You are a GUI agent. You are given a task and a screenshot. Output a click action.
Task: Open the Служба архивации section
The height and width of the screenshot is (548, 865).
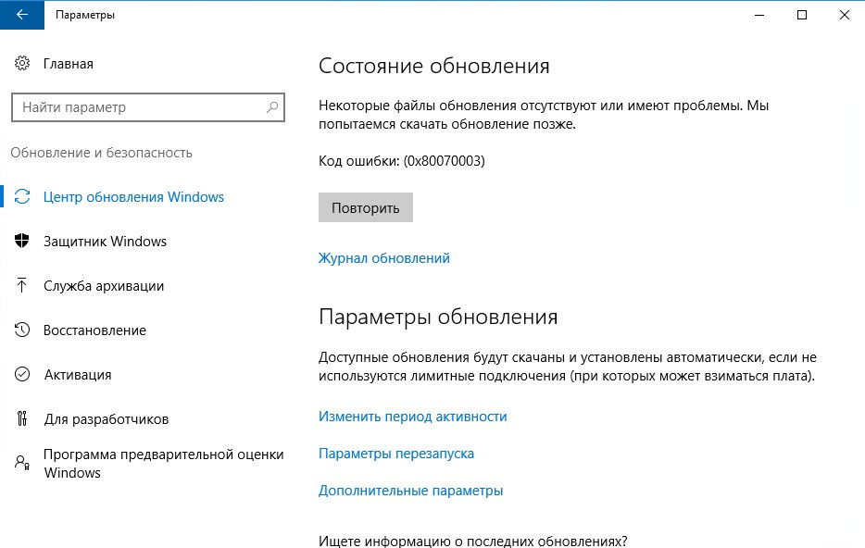pos(104,286)
